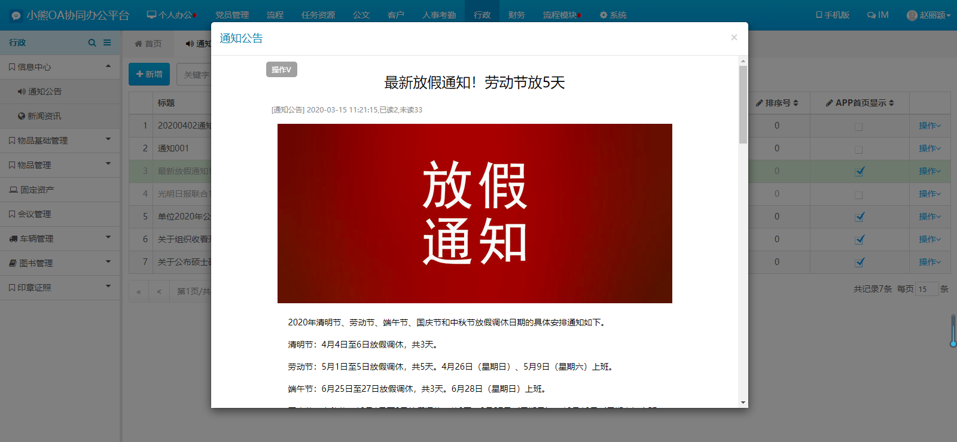
Task: Collapse the 信息中心 sidebar section
Action: point(60,67)
